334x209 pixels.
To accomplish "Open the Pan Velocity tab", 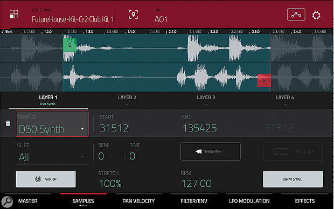I will (138, 201).
